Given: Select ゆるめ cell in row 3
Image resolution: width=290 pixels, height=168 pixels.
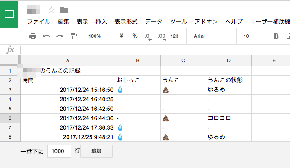Looking at the screenshot, I should (229, 90).
